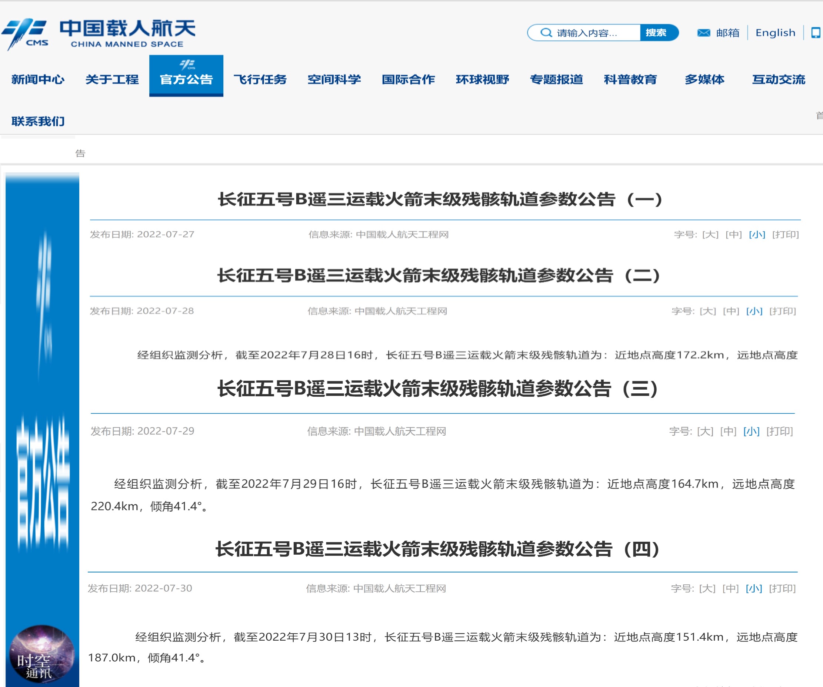The image size is (823, 687).
Task: Click the 搜索 search button
Action: (x=659, y=33)
